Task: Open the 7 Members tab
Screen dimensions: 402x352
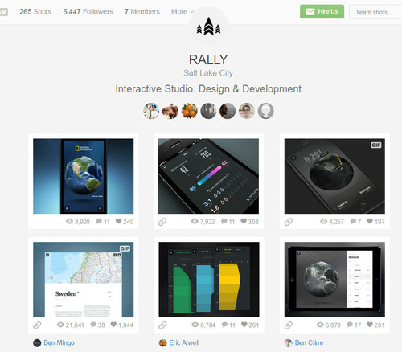Action: tap(142, 12)
